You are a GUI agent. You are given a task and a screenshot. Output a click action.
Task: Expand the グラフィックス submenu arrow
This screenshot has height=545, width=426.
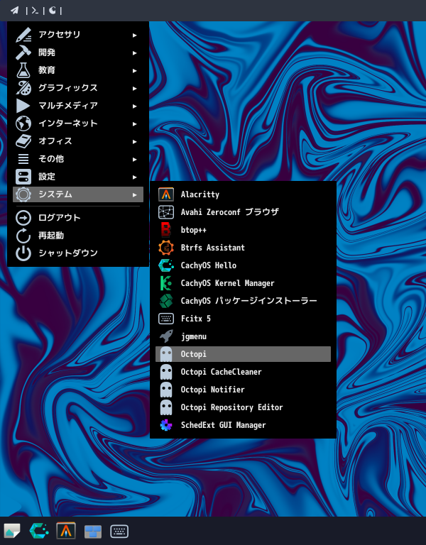point(135,88)
